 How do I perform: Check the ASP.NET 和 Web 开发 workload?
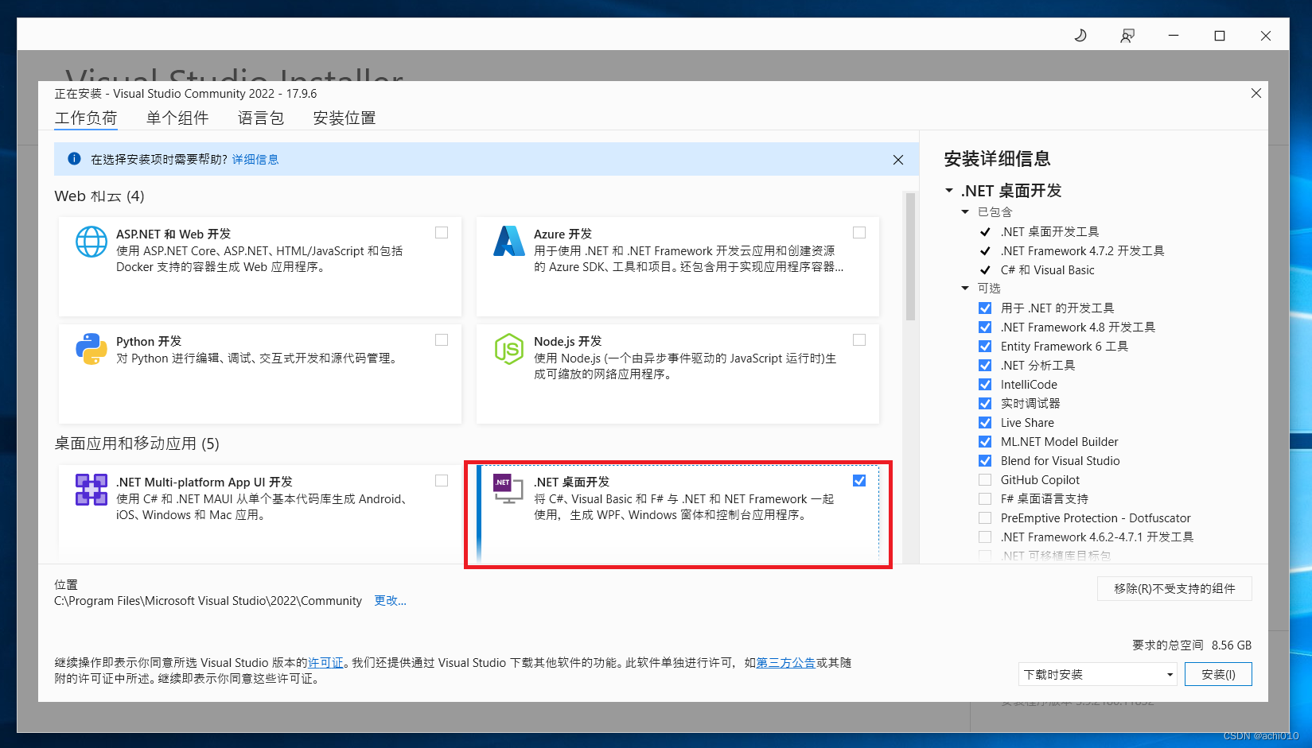[442, 233]
